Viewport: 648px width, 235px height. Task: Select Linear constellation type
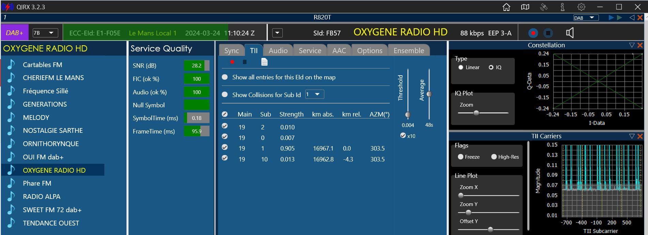pos(461,67)
